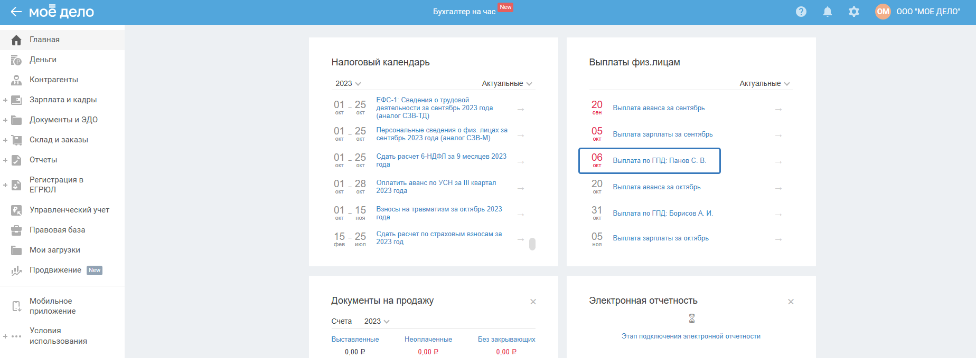Click the New badge next to Продвижение
The image size is (976, 358).
click(x=95, y=270)
